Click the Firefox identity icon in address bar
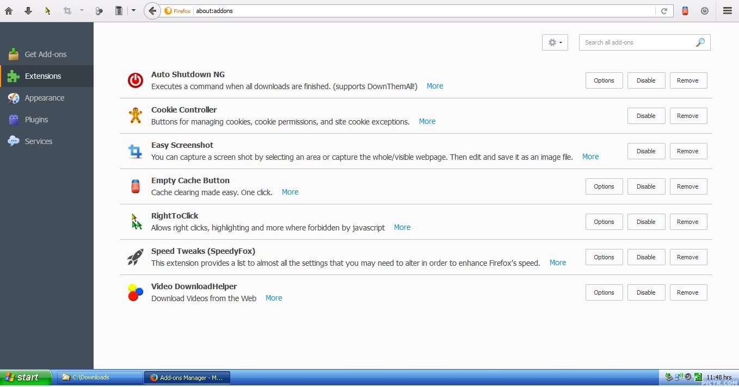Screen dimensions: 739x387 (178, 11)
